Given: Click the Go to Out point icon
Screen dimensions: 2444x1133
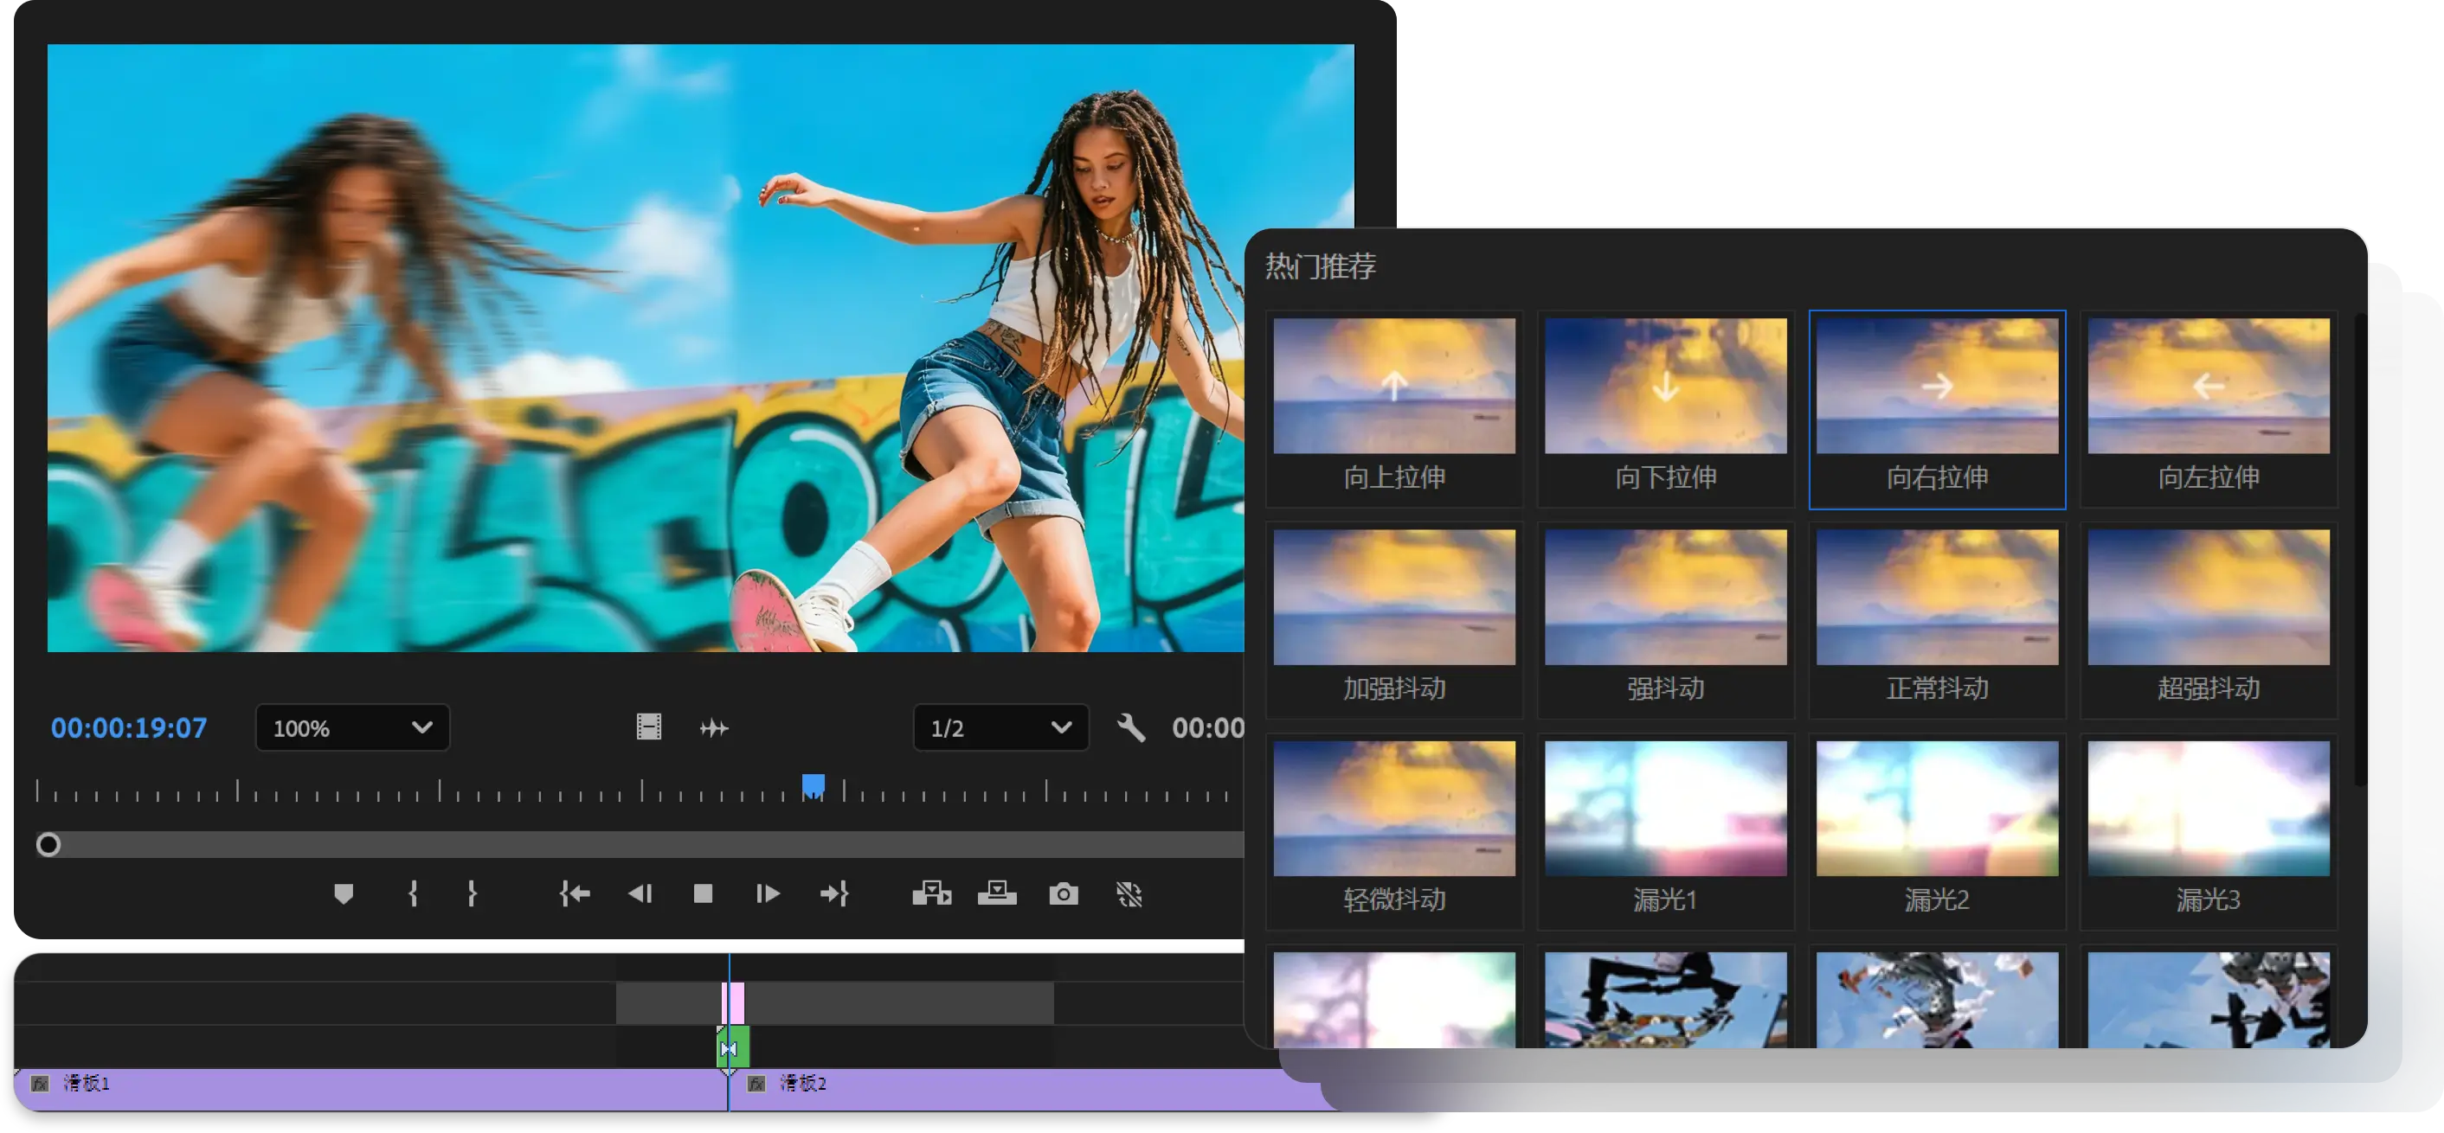Looking at the screenshot, I should pyautogui.click(x=834, y=893).
